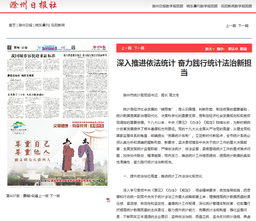Click 义务教学三十年 article in page thumbnail
The width and height of the screenshot is (256, 221).
pos(26,95)
